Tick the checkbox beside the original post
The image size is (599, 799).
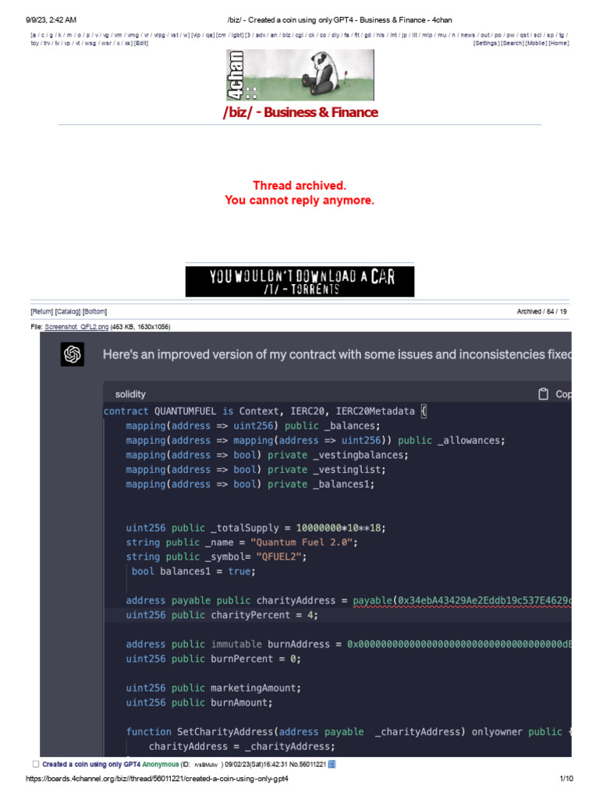[36, 764]
